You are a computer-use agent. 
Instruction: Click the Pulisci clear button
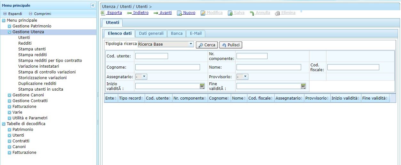click(231, 45)
